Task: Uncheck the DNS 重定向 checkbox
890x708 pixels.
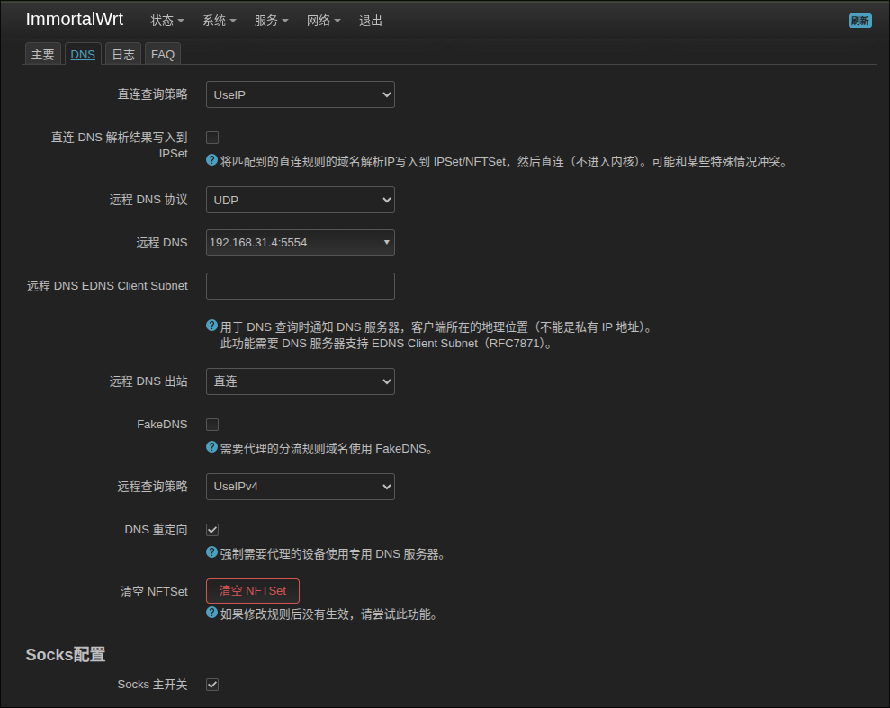Action: pyautogui.click(x=212, y=530)
